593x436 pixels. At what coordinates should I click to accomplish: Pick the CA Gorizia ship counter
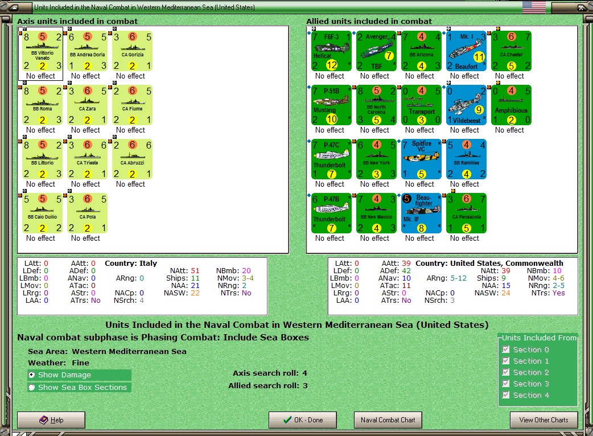pyautogui.click(x=133, y=51)
